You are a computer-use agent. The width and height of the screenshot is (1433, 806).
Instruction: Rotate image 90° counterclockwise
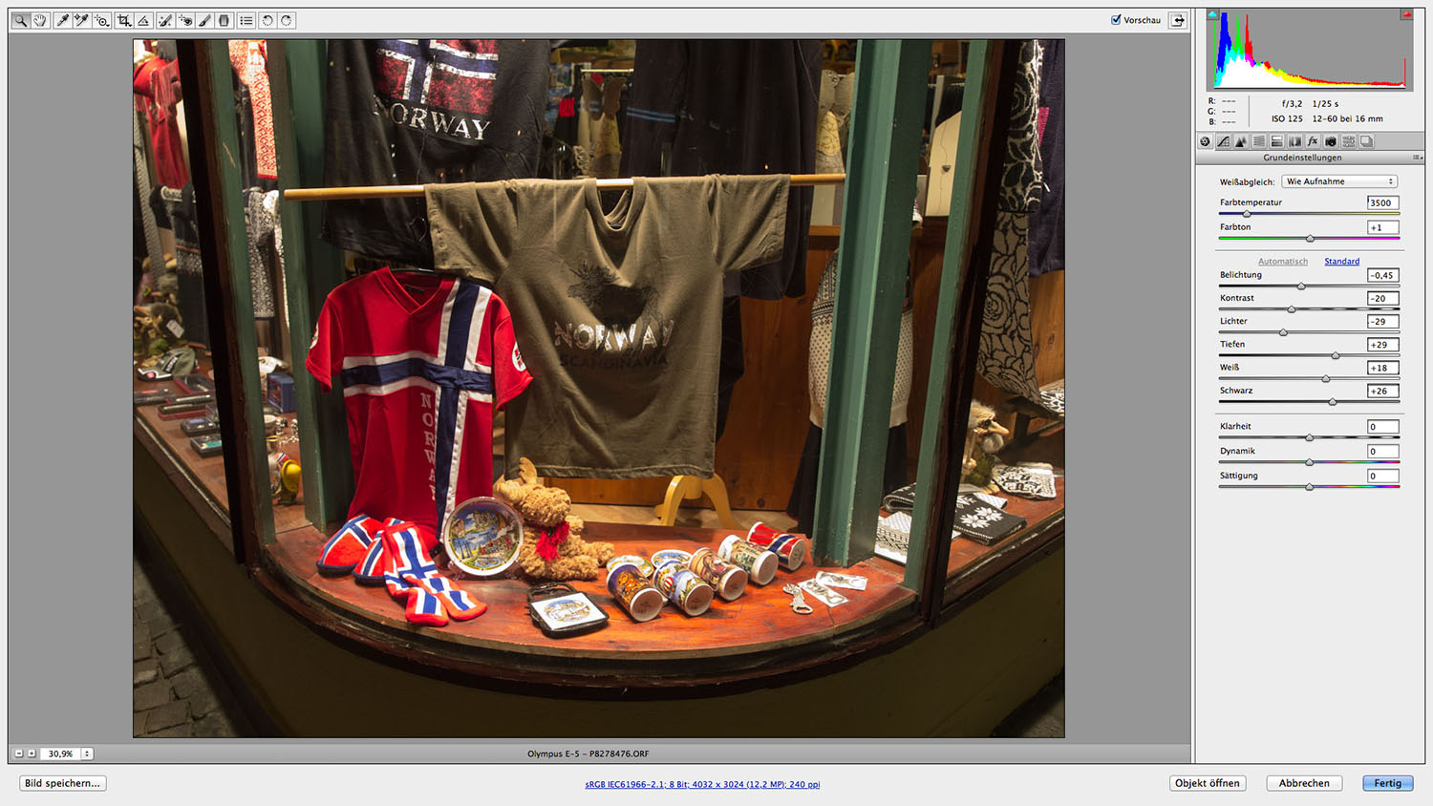(x=267, y=20)
